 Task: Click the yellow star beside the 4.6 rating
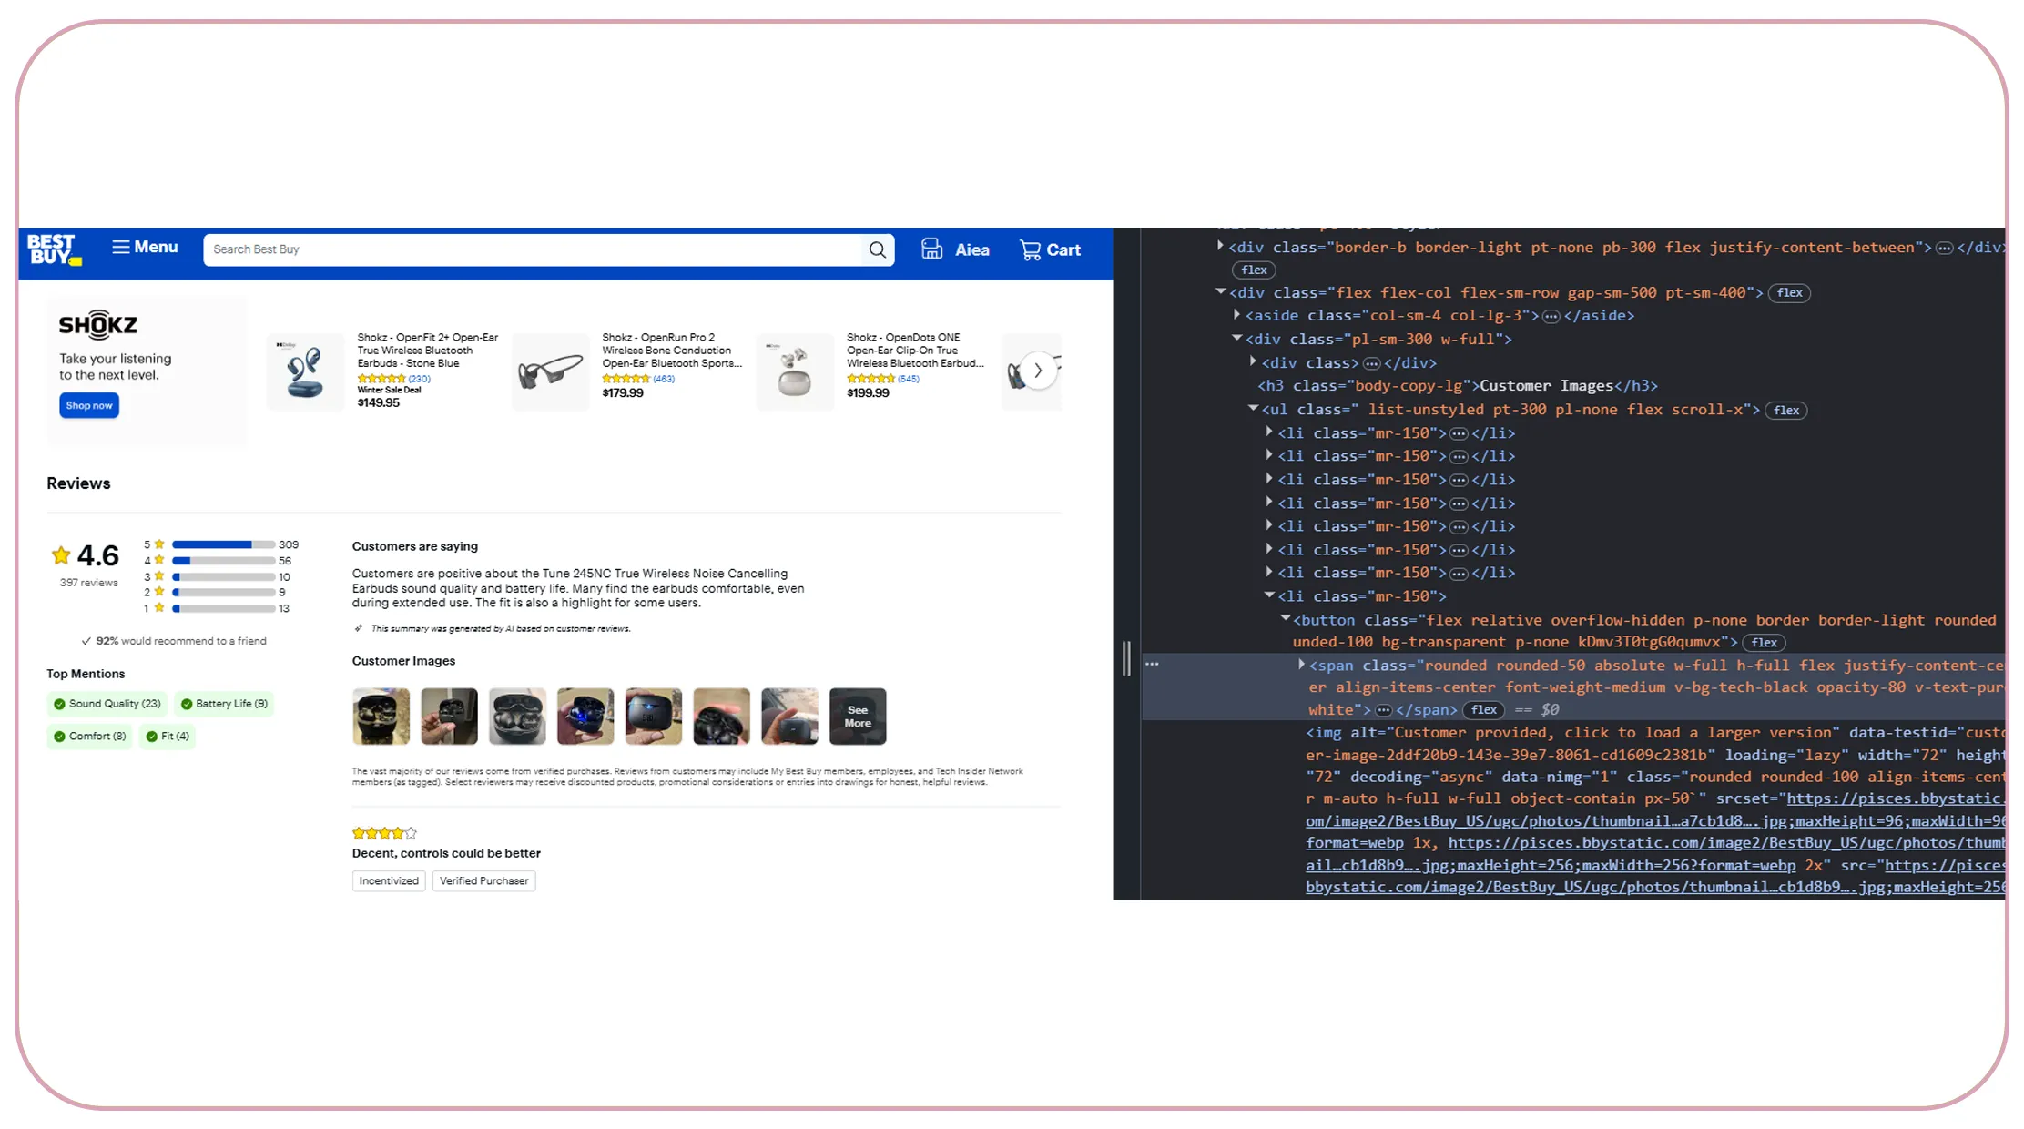pos(60,555)
